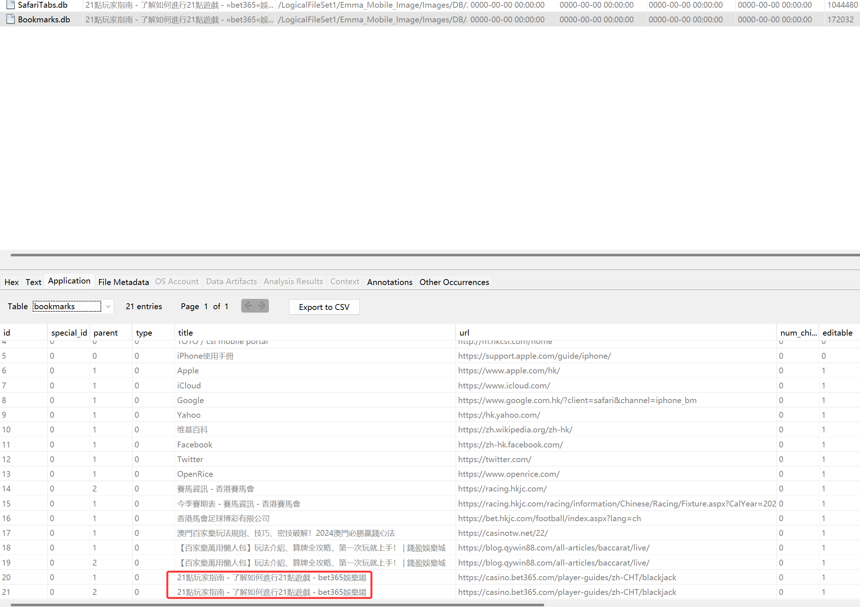Click the Twitter bookmark title
Image resolution: width=860 pixels, height=607 pixels.
(190, 459)
